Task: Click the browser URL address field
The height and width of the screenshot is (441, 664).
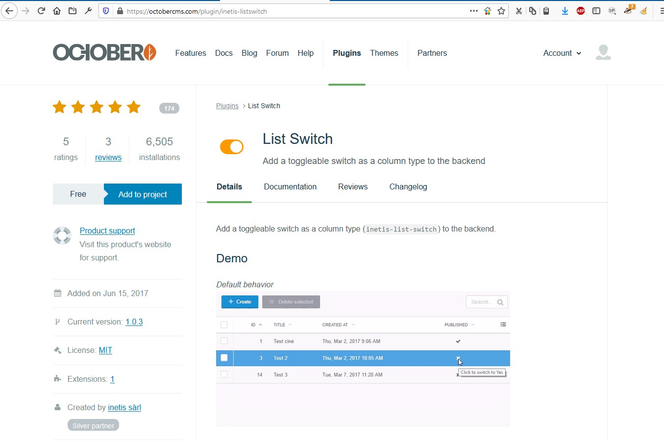Action: tap(294, 11)
